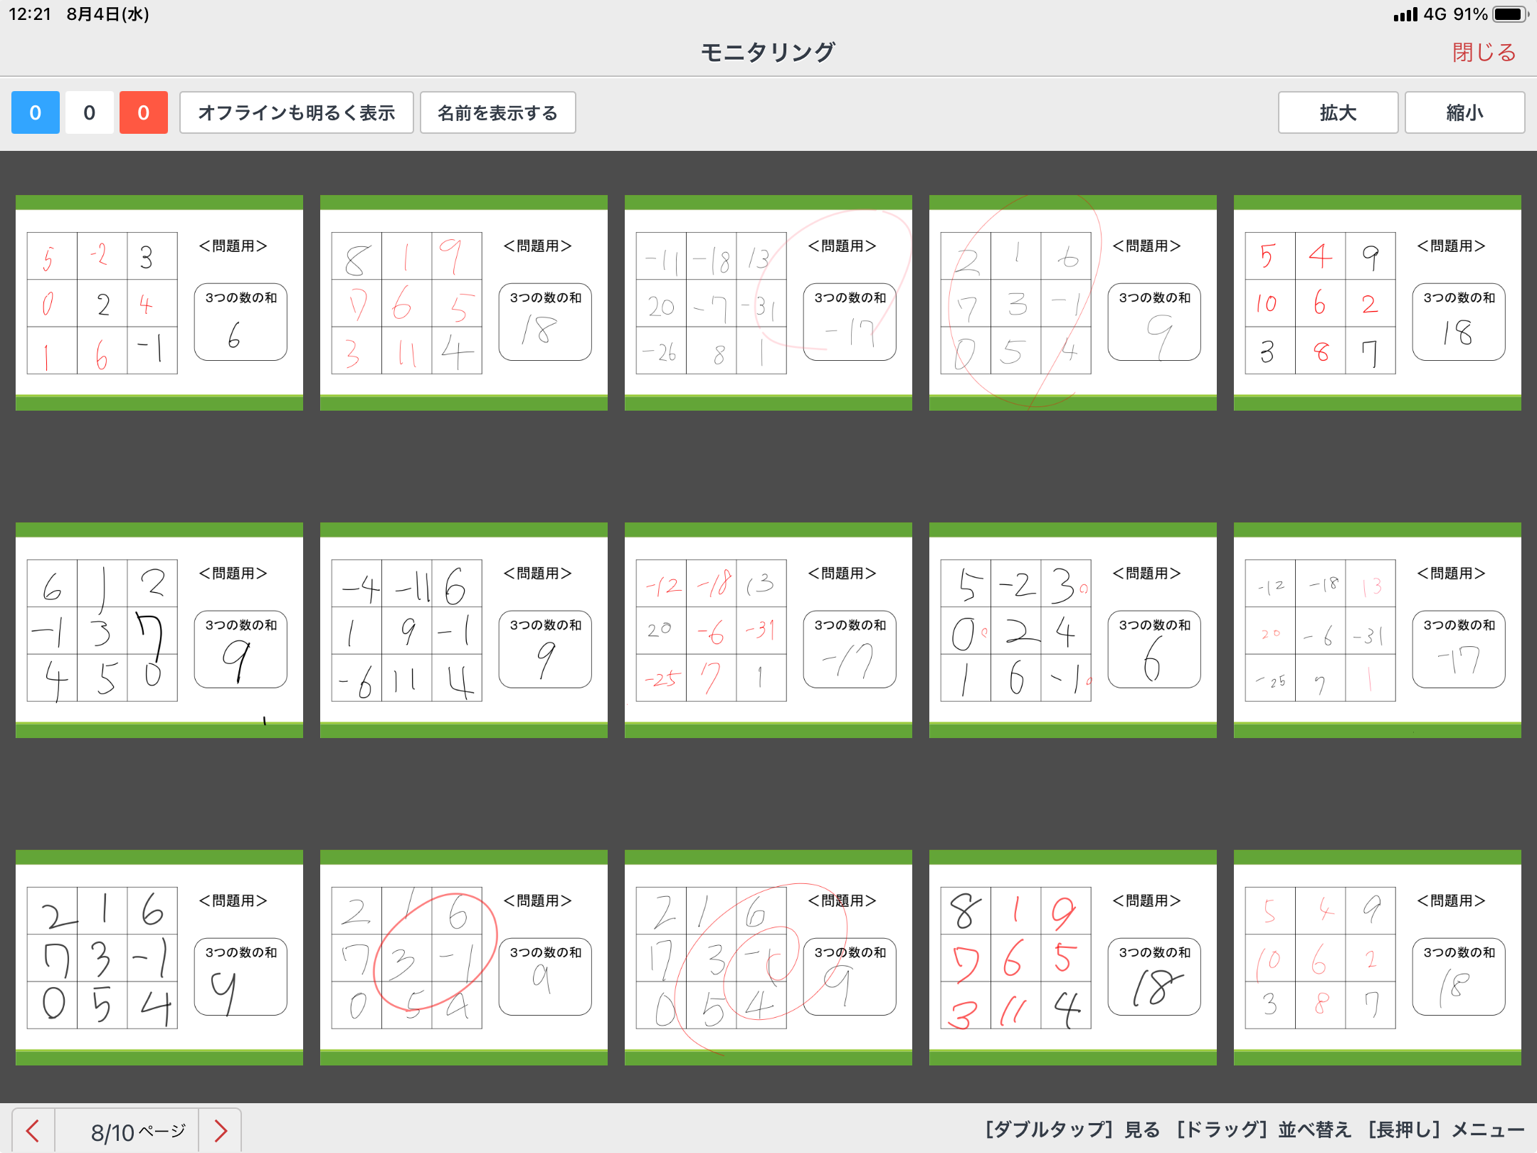1537x1153 pixels.
Task: Click the red 0 counter badge
Action: click(x=143, y=112)
